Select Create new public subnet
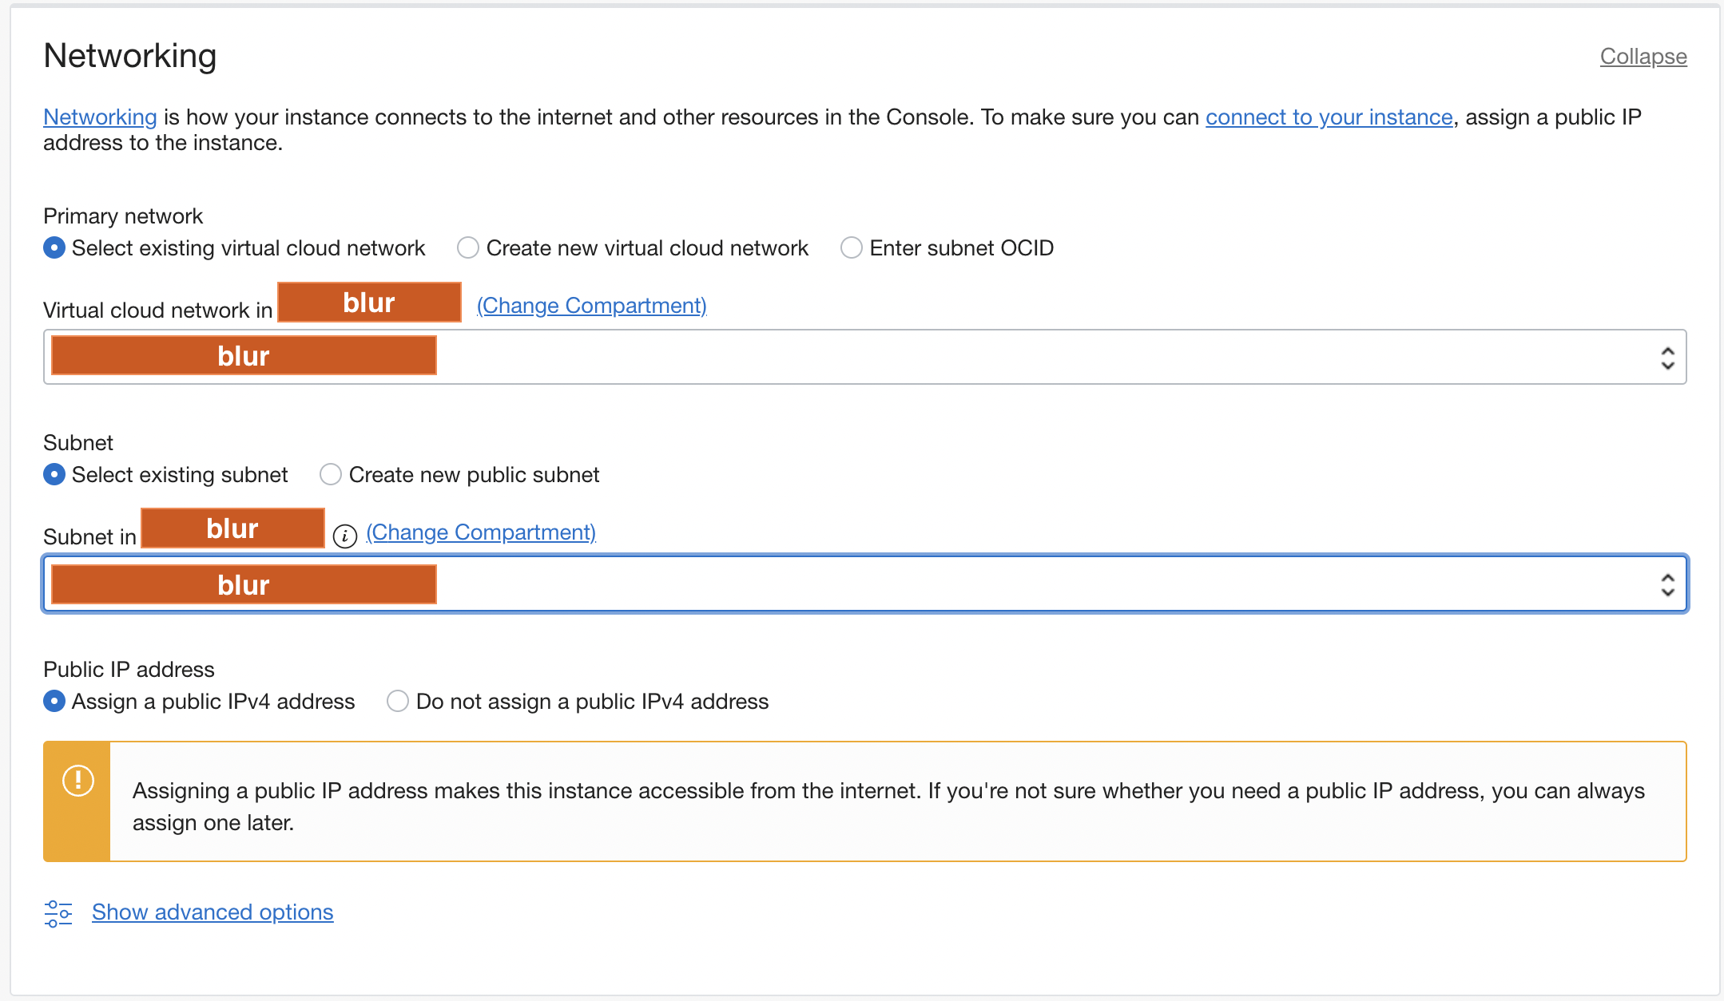Viewport: 1724px width, 1001px height. click(330, 474)
